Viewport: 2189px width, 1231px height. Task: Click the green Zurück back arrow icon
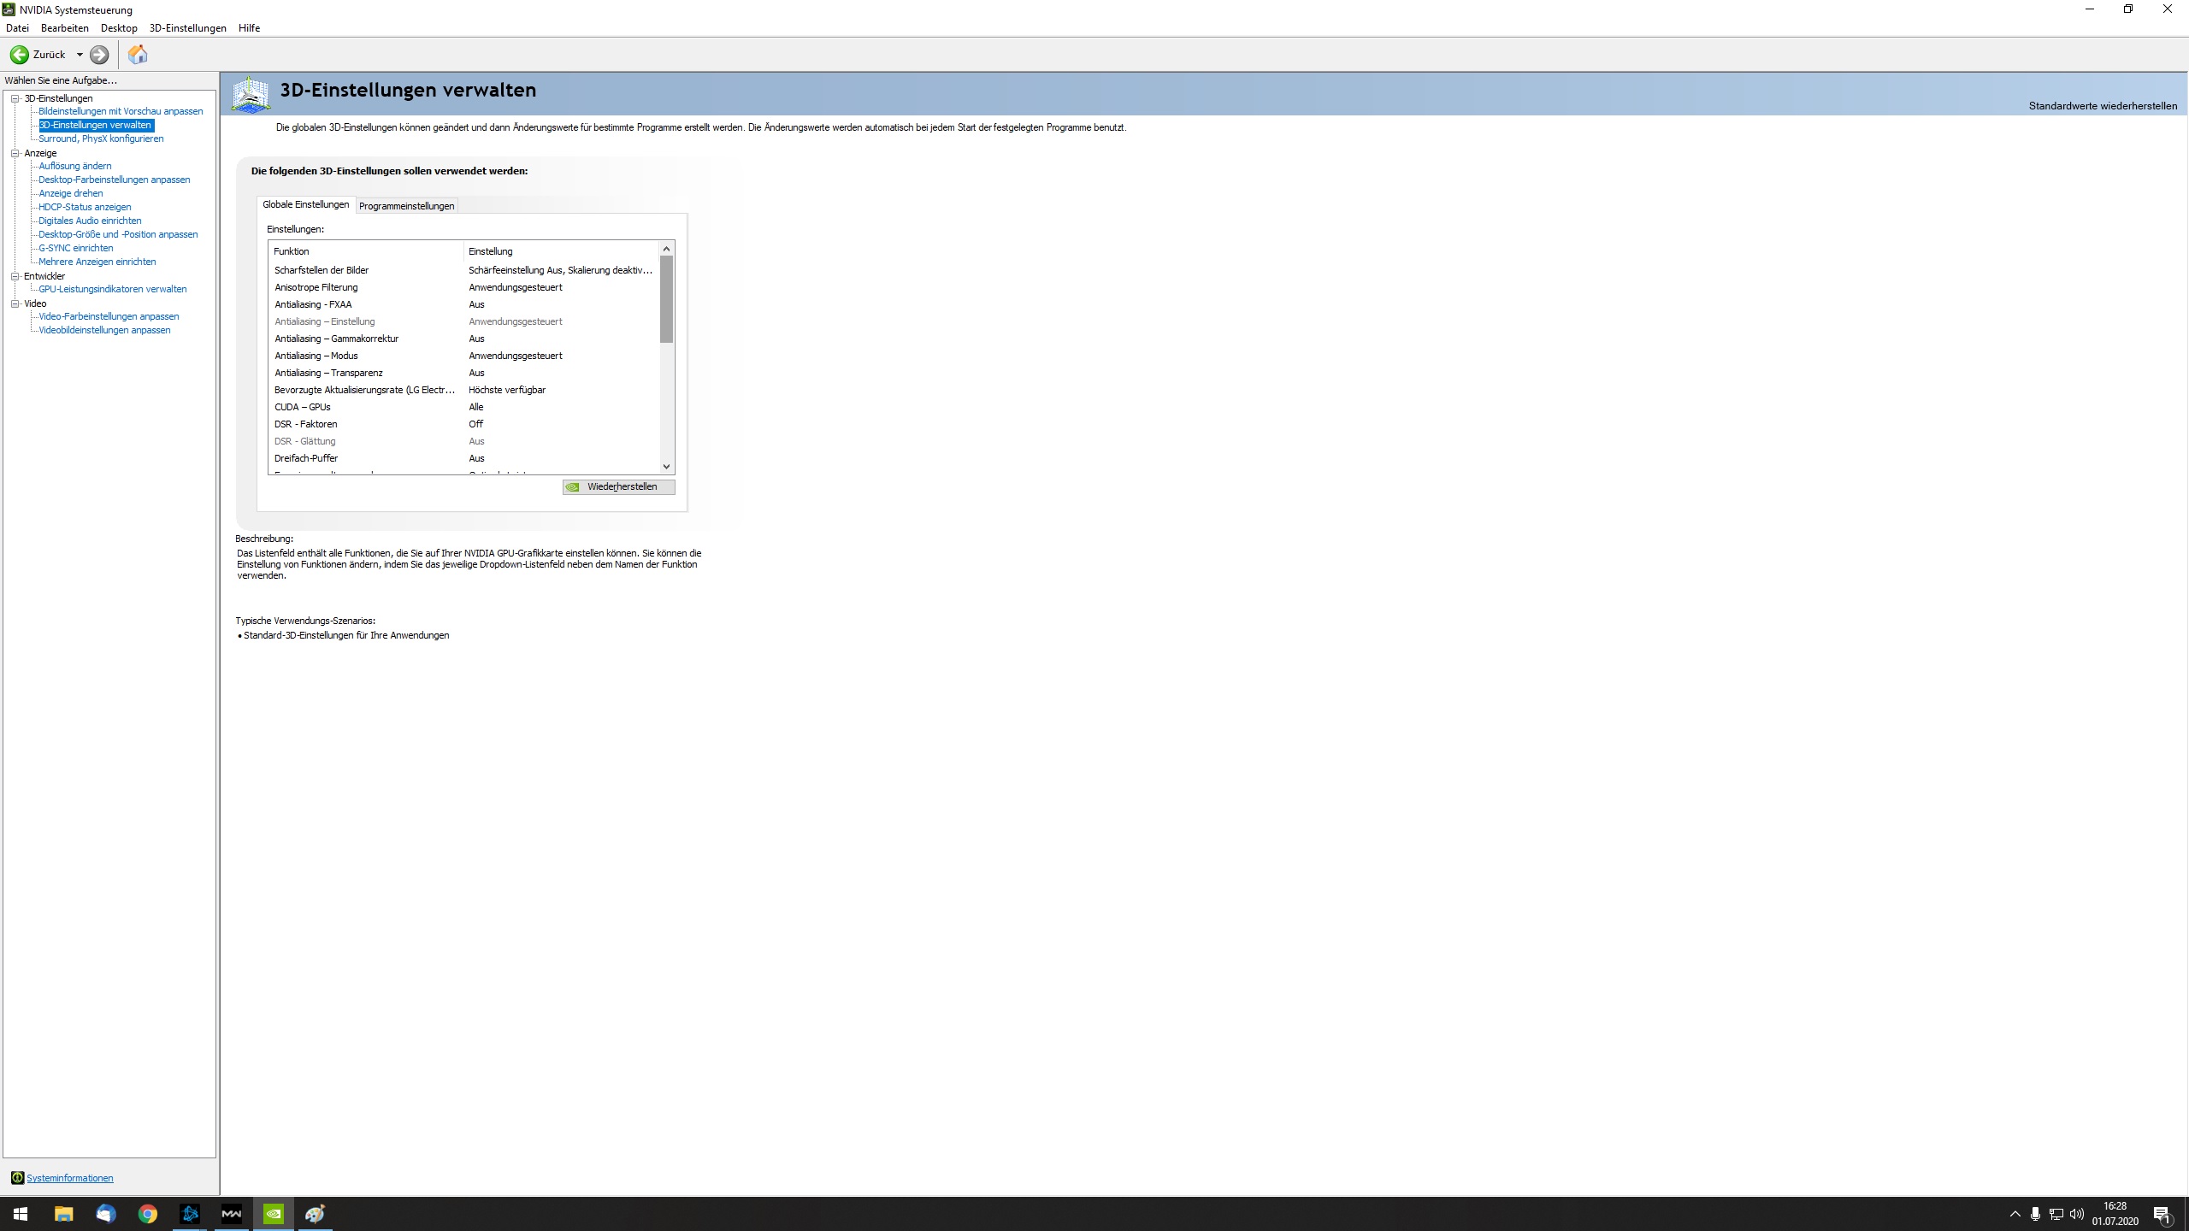(x=19, y=55)
